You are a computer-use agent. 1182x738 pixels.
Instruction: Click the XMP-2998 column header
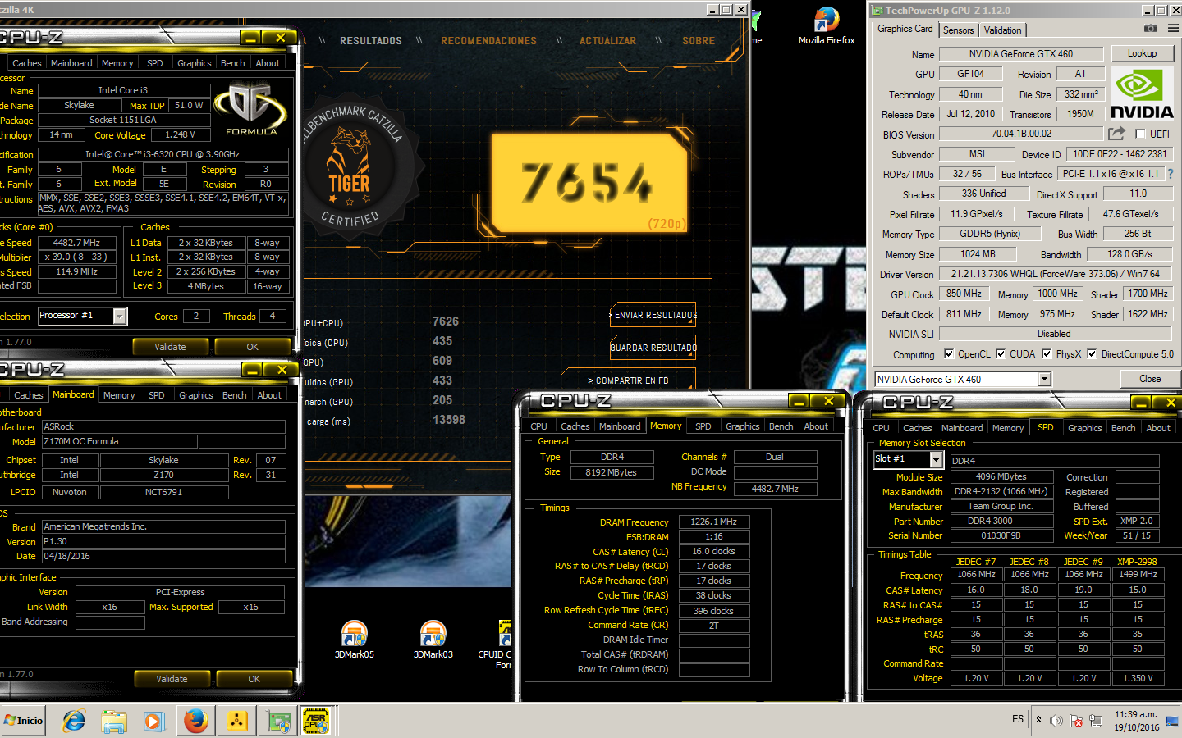coord(1137,562)
